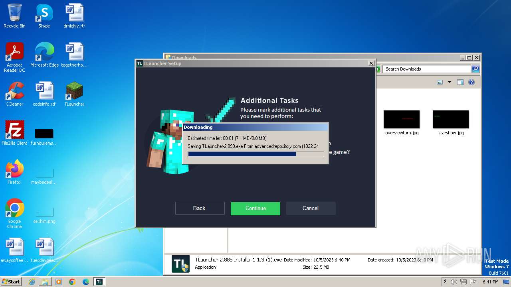Select the sexhim.png file icon

(44, 215)
